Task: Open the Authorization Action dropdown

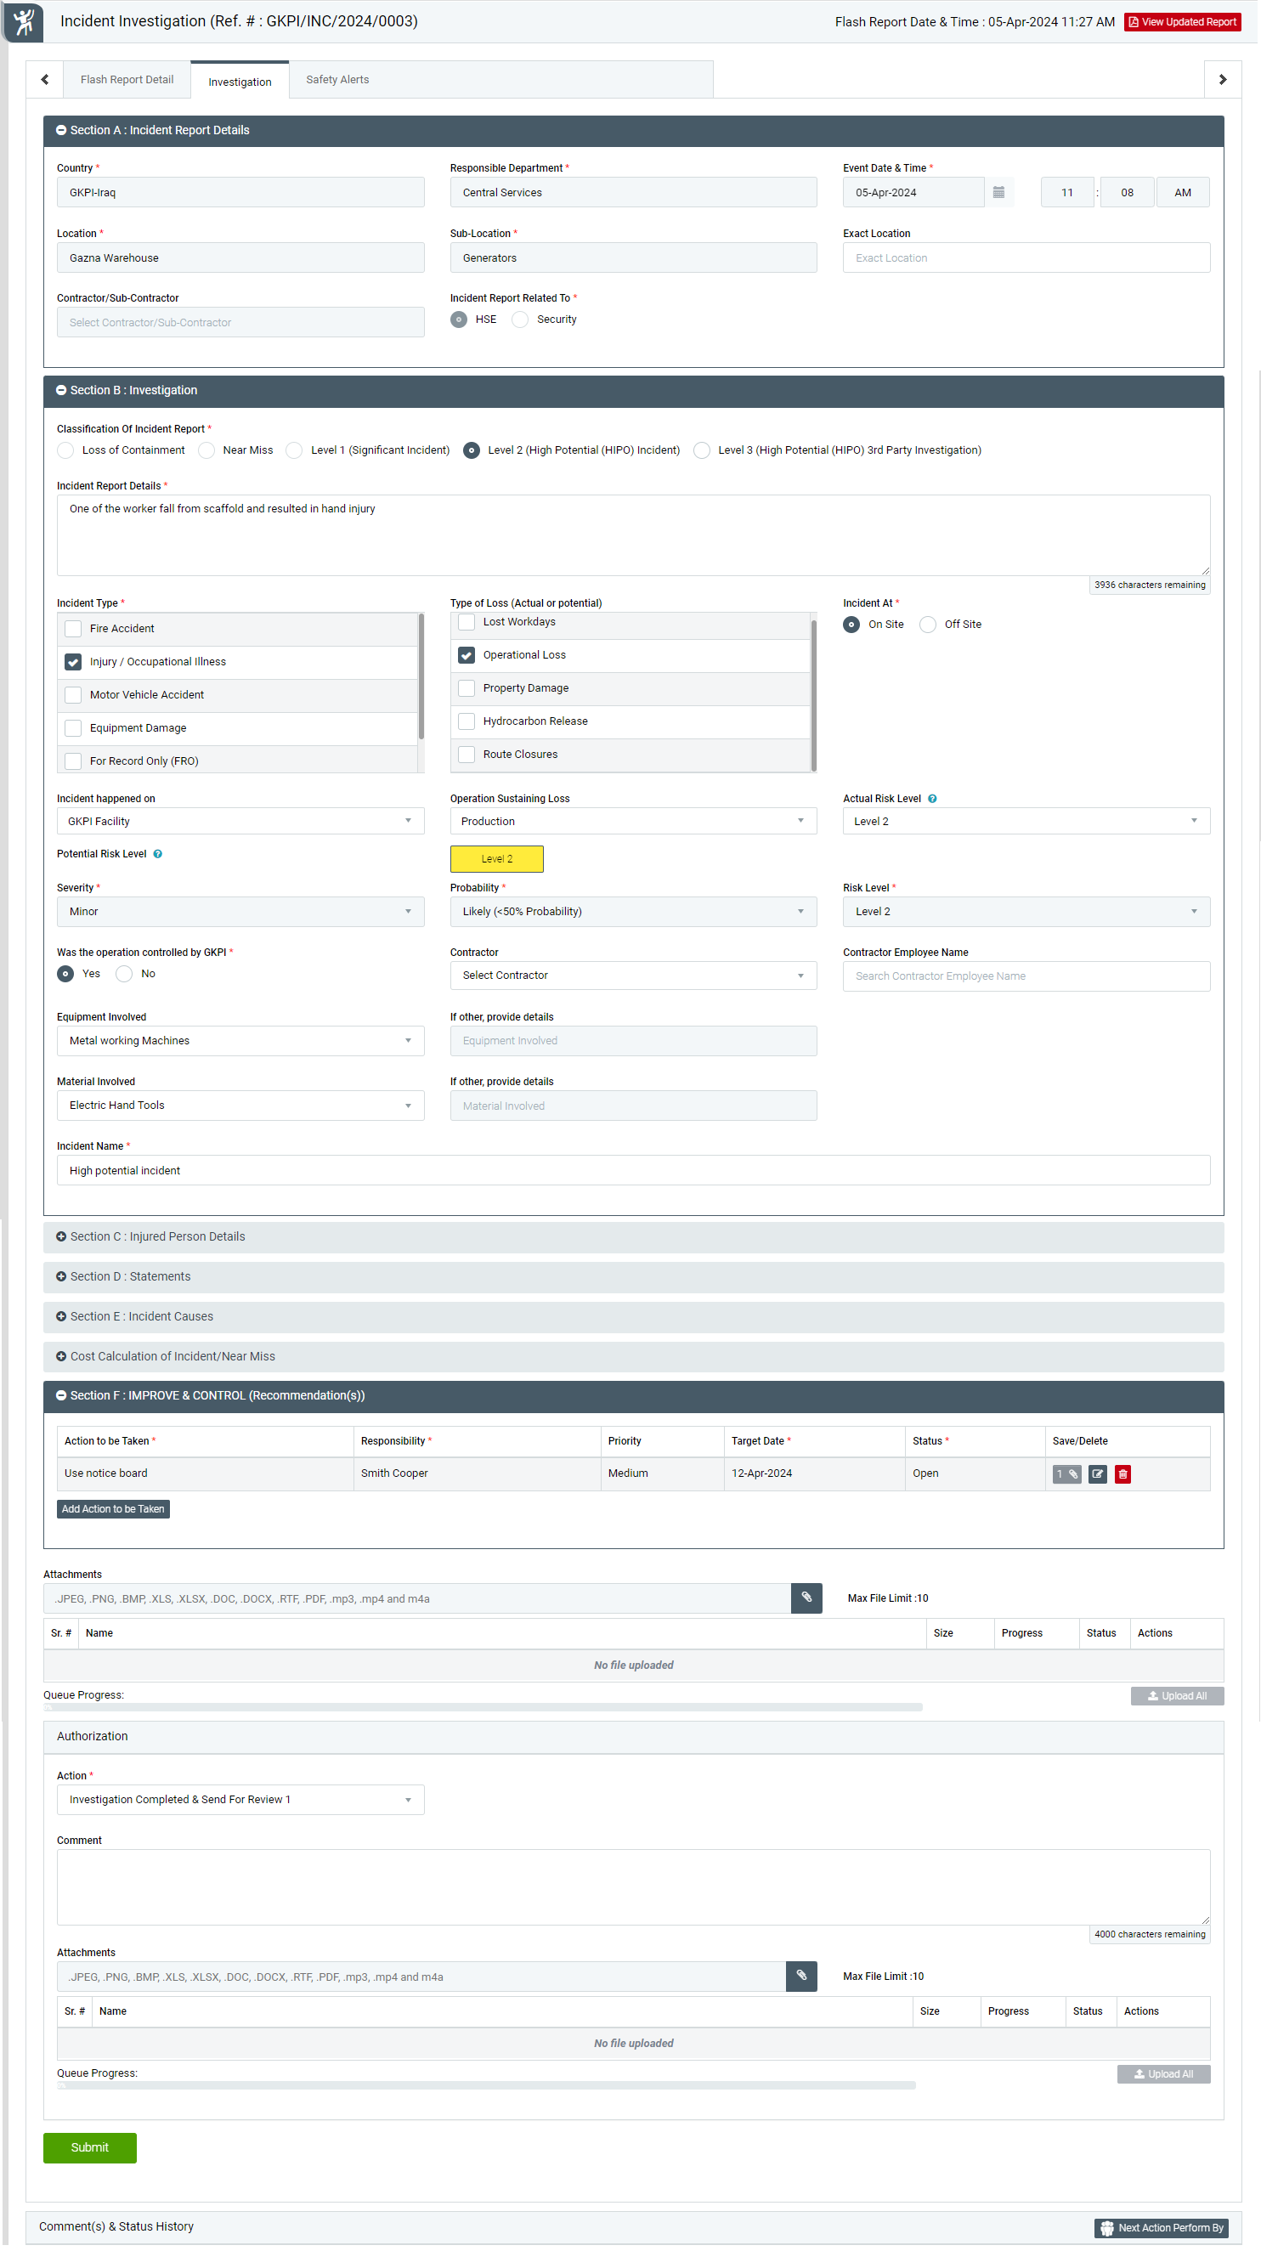Action: (x=240, y=1799)
